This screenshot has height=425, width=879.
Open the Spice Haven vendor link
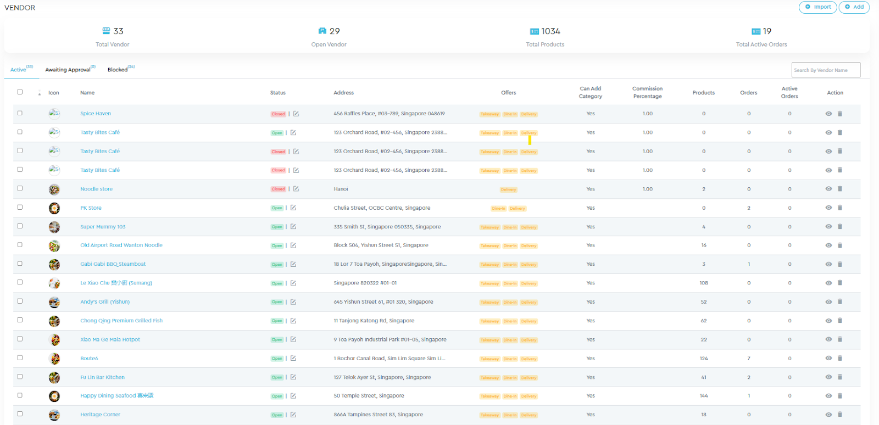pyautogui.click(x=96, y=114)
